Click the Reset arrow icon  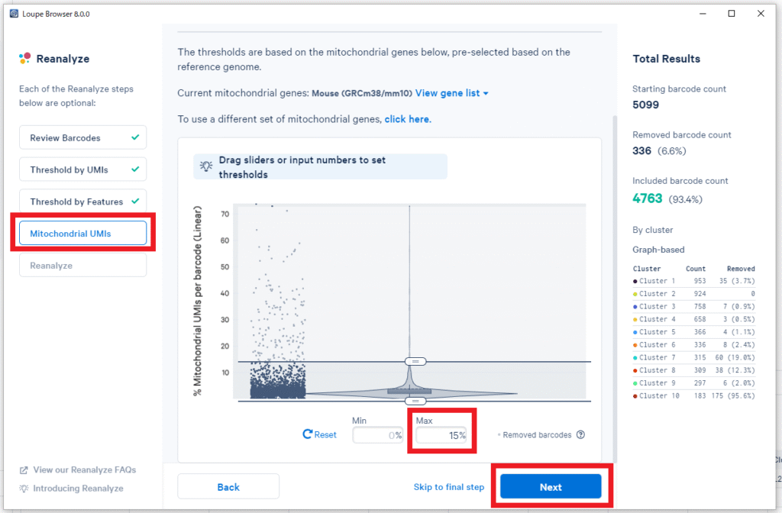pos(308,434)
